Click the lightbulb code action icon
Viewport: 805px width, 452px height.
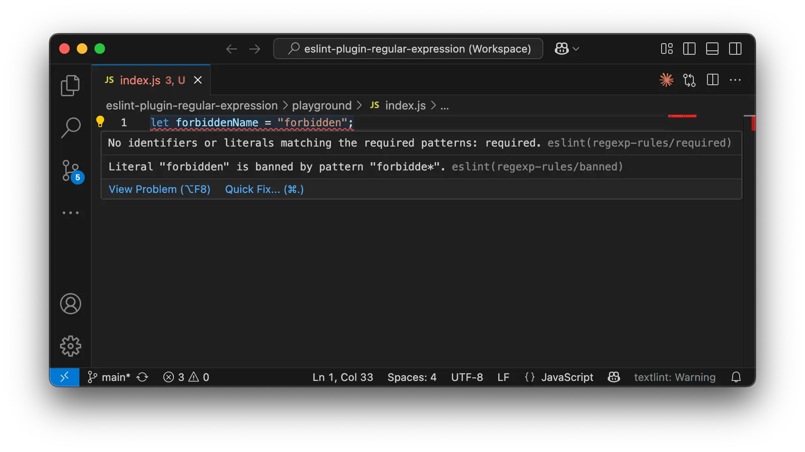100,121
